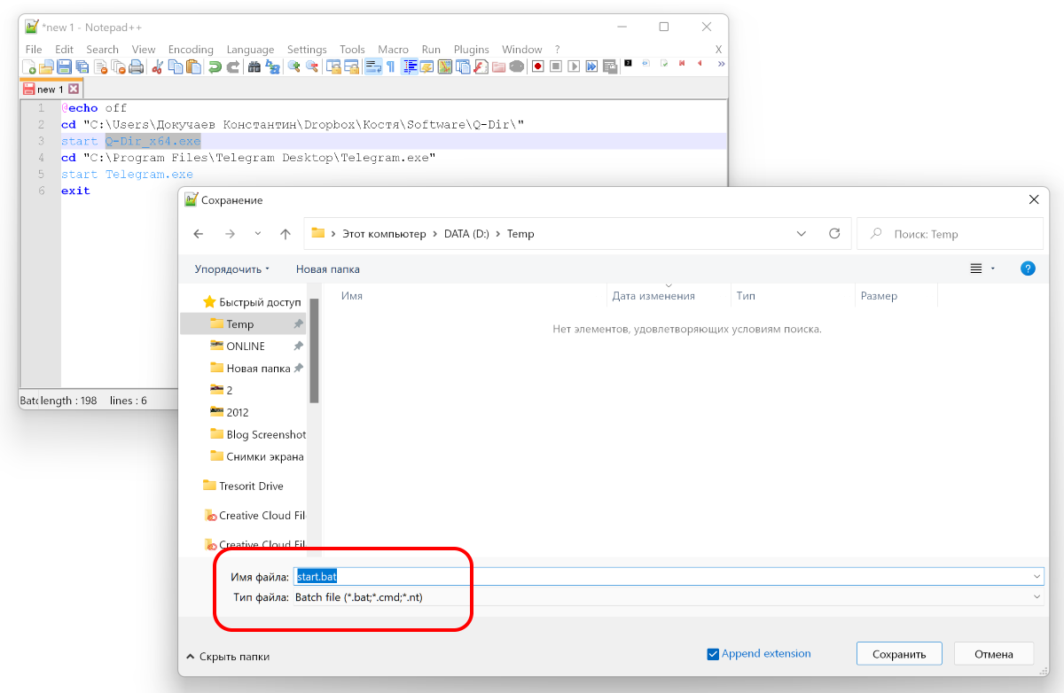Click the Redo arrow in Notepad++ toolbar
This screenshot has height=693, width=1064.
[232, 66]
